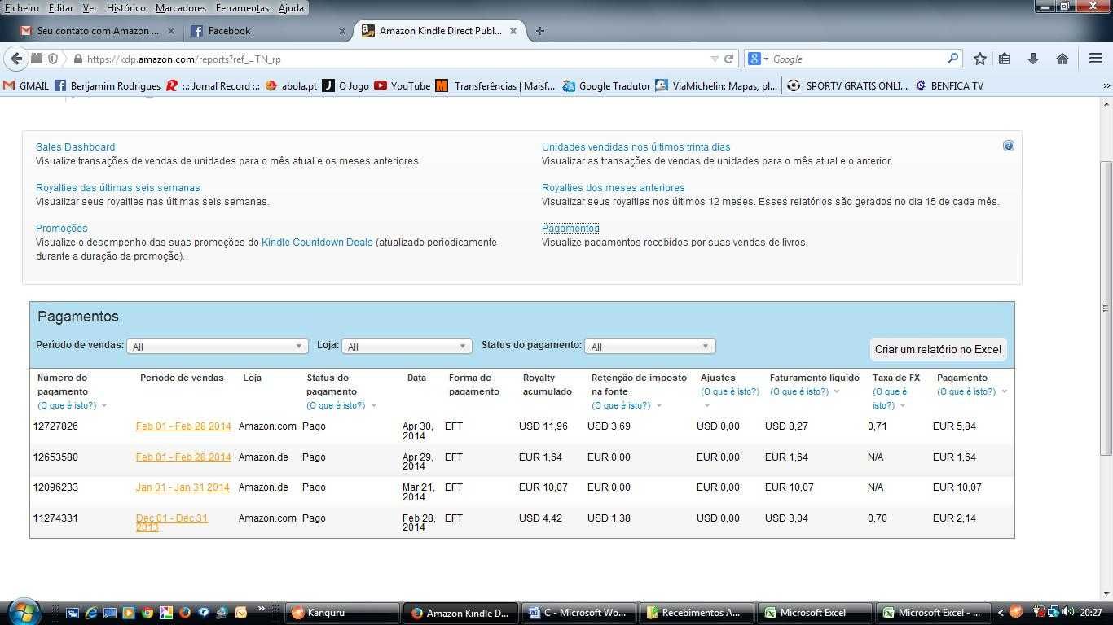This screenshot has width=1113, height=625.
Task: Reload the page with the refresh icon
Action: click(x=729, y=59)
